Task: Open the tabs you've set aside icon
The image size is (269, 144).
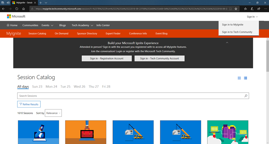Action: (3, 3)
